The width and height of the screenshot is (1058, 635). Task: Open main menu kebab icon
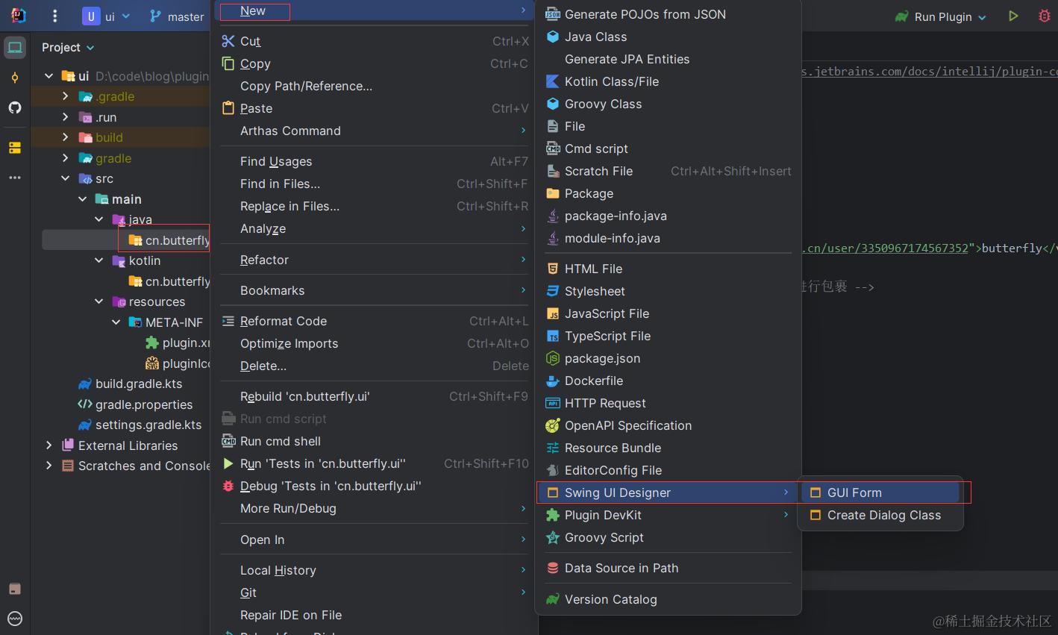(x=54, y=16)
